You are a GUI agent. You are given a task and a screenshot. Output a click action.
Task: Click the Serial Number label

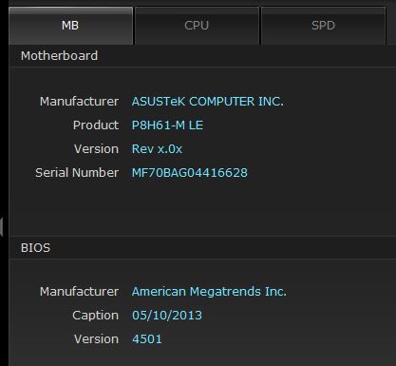click(77, 173)
